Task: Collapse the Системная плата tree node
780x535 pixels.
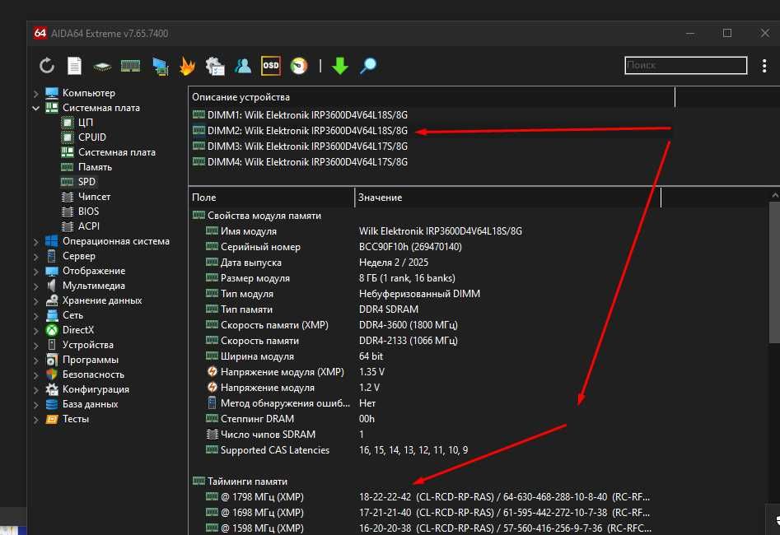Action: point(35,108)
